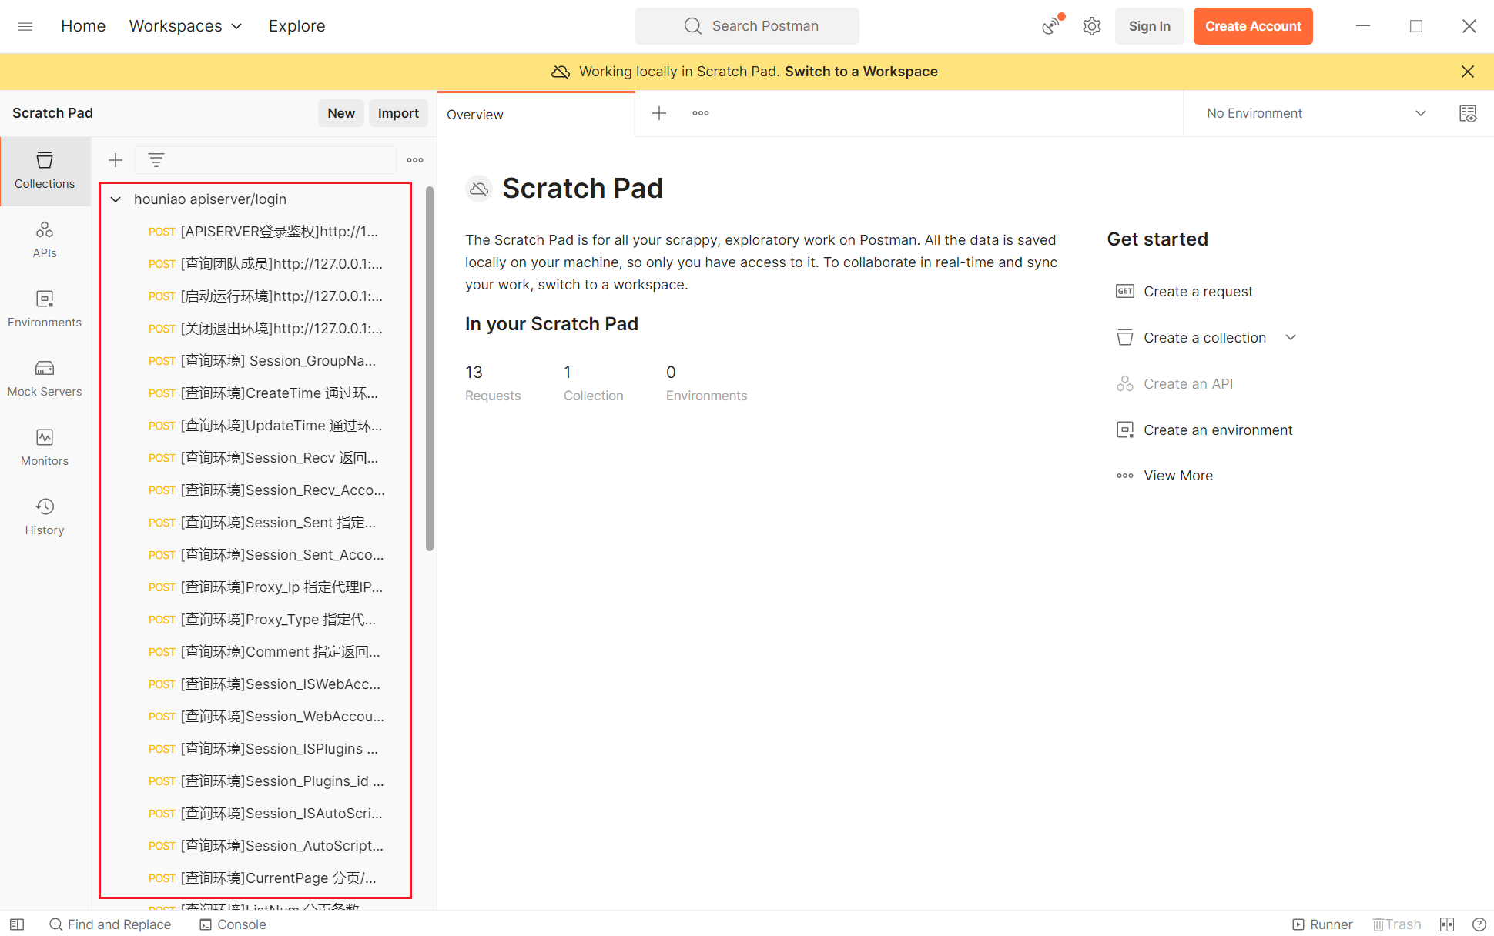1494x936 pixels.
Task: Open Mock Servers in sidebar
Action: coord(45,379)
